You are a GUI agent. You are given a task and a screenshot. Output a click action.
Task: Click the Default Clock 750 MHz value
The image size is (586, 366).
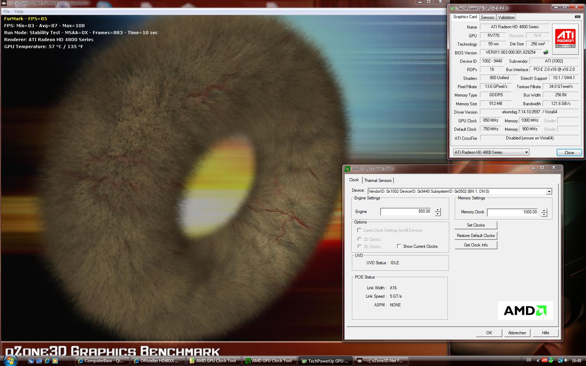(491, 129)
